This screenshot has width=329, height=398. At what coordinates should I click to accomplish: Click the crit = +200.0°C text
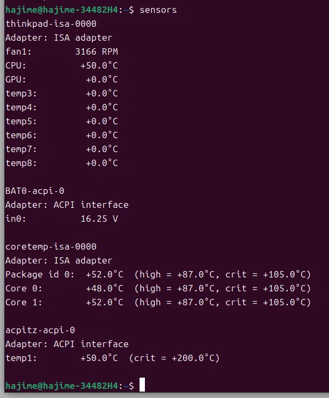pyautogui.click(x=174, y=358)
